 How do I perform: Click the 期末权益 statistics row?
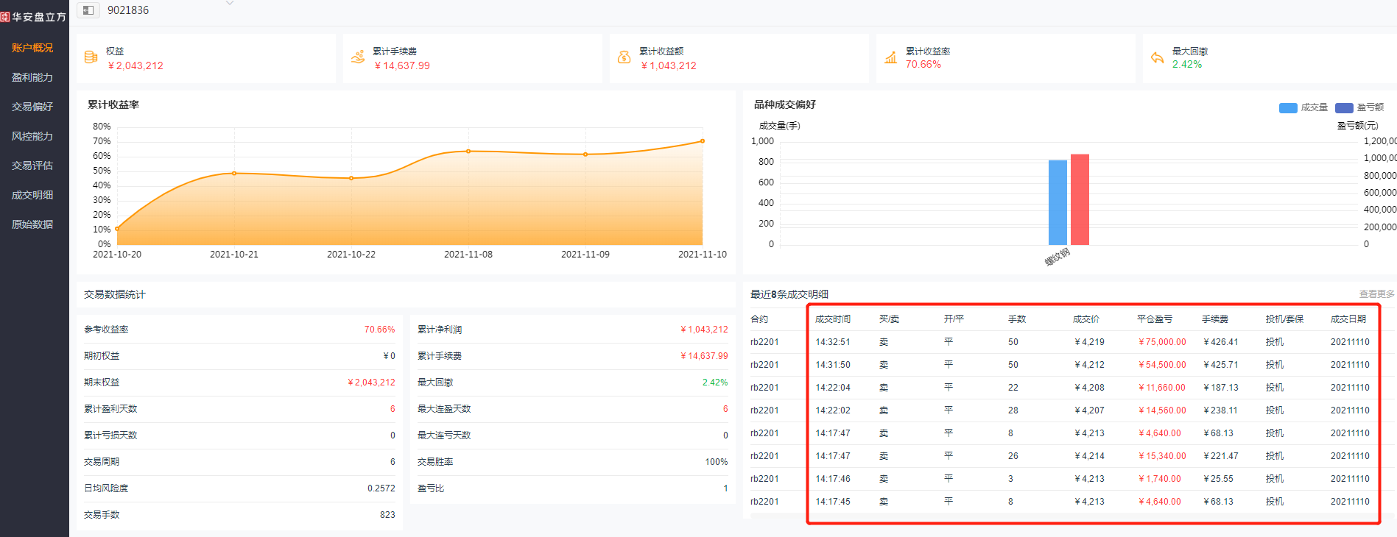[x=239, y=383]
